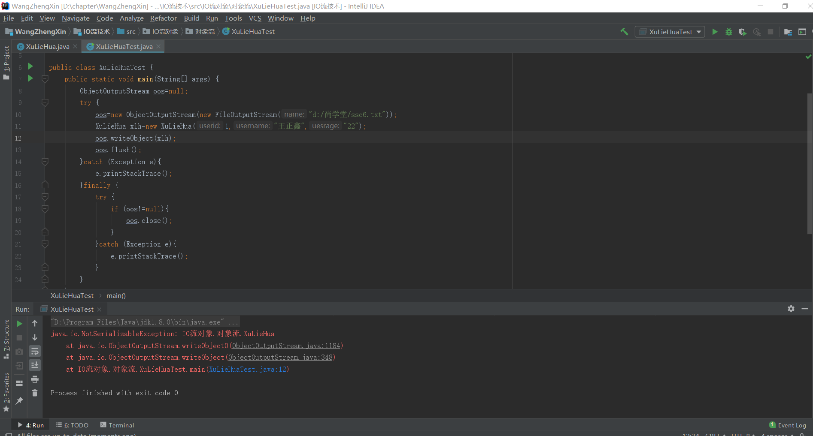Screen dimensions: 813x436
Task: Click the down stack trace arrow
Action: [35, 337]
